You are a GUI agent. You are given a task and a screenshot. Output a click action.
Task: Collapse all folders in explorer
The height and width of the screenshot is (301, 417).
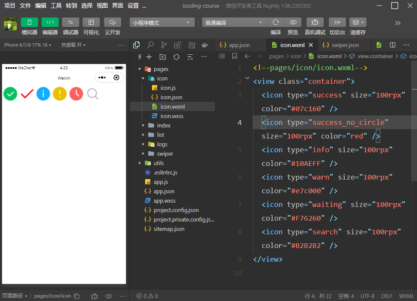[190, 56]
